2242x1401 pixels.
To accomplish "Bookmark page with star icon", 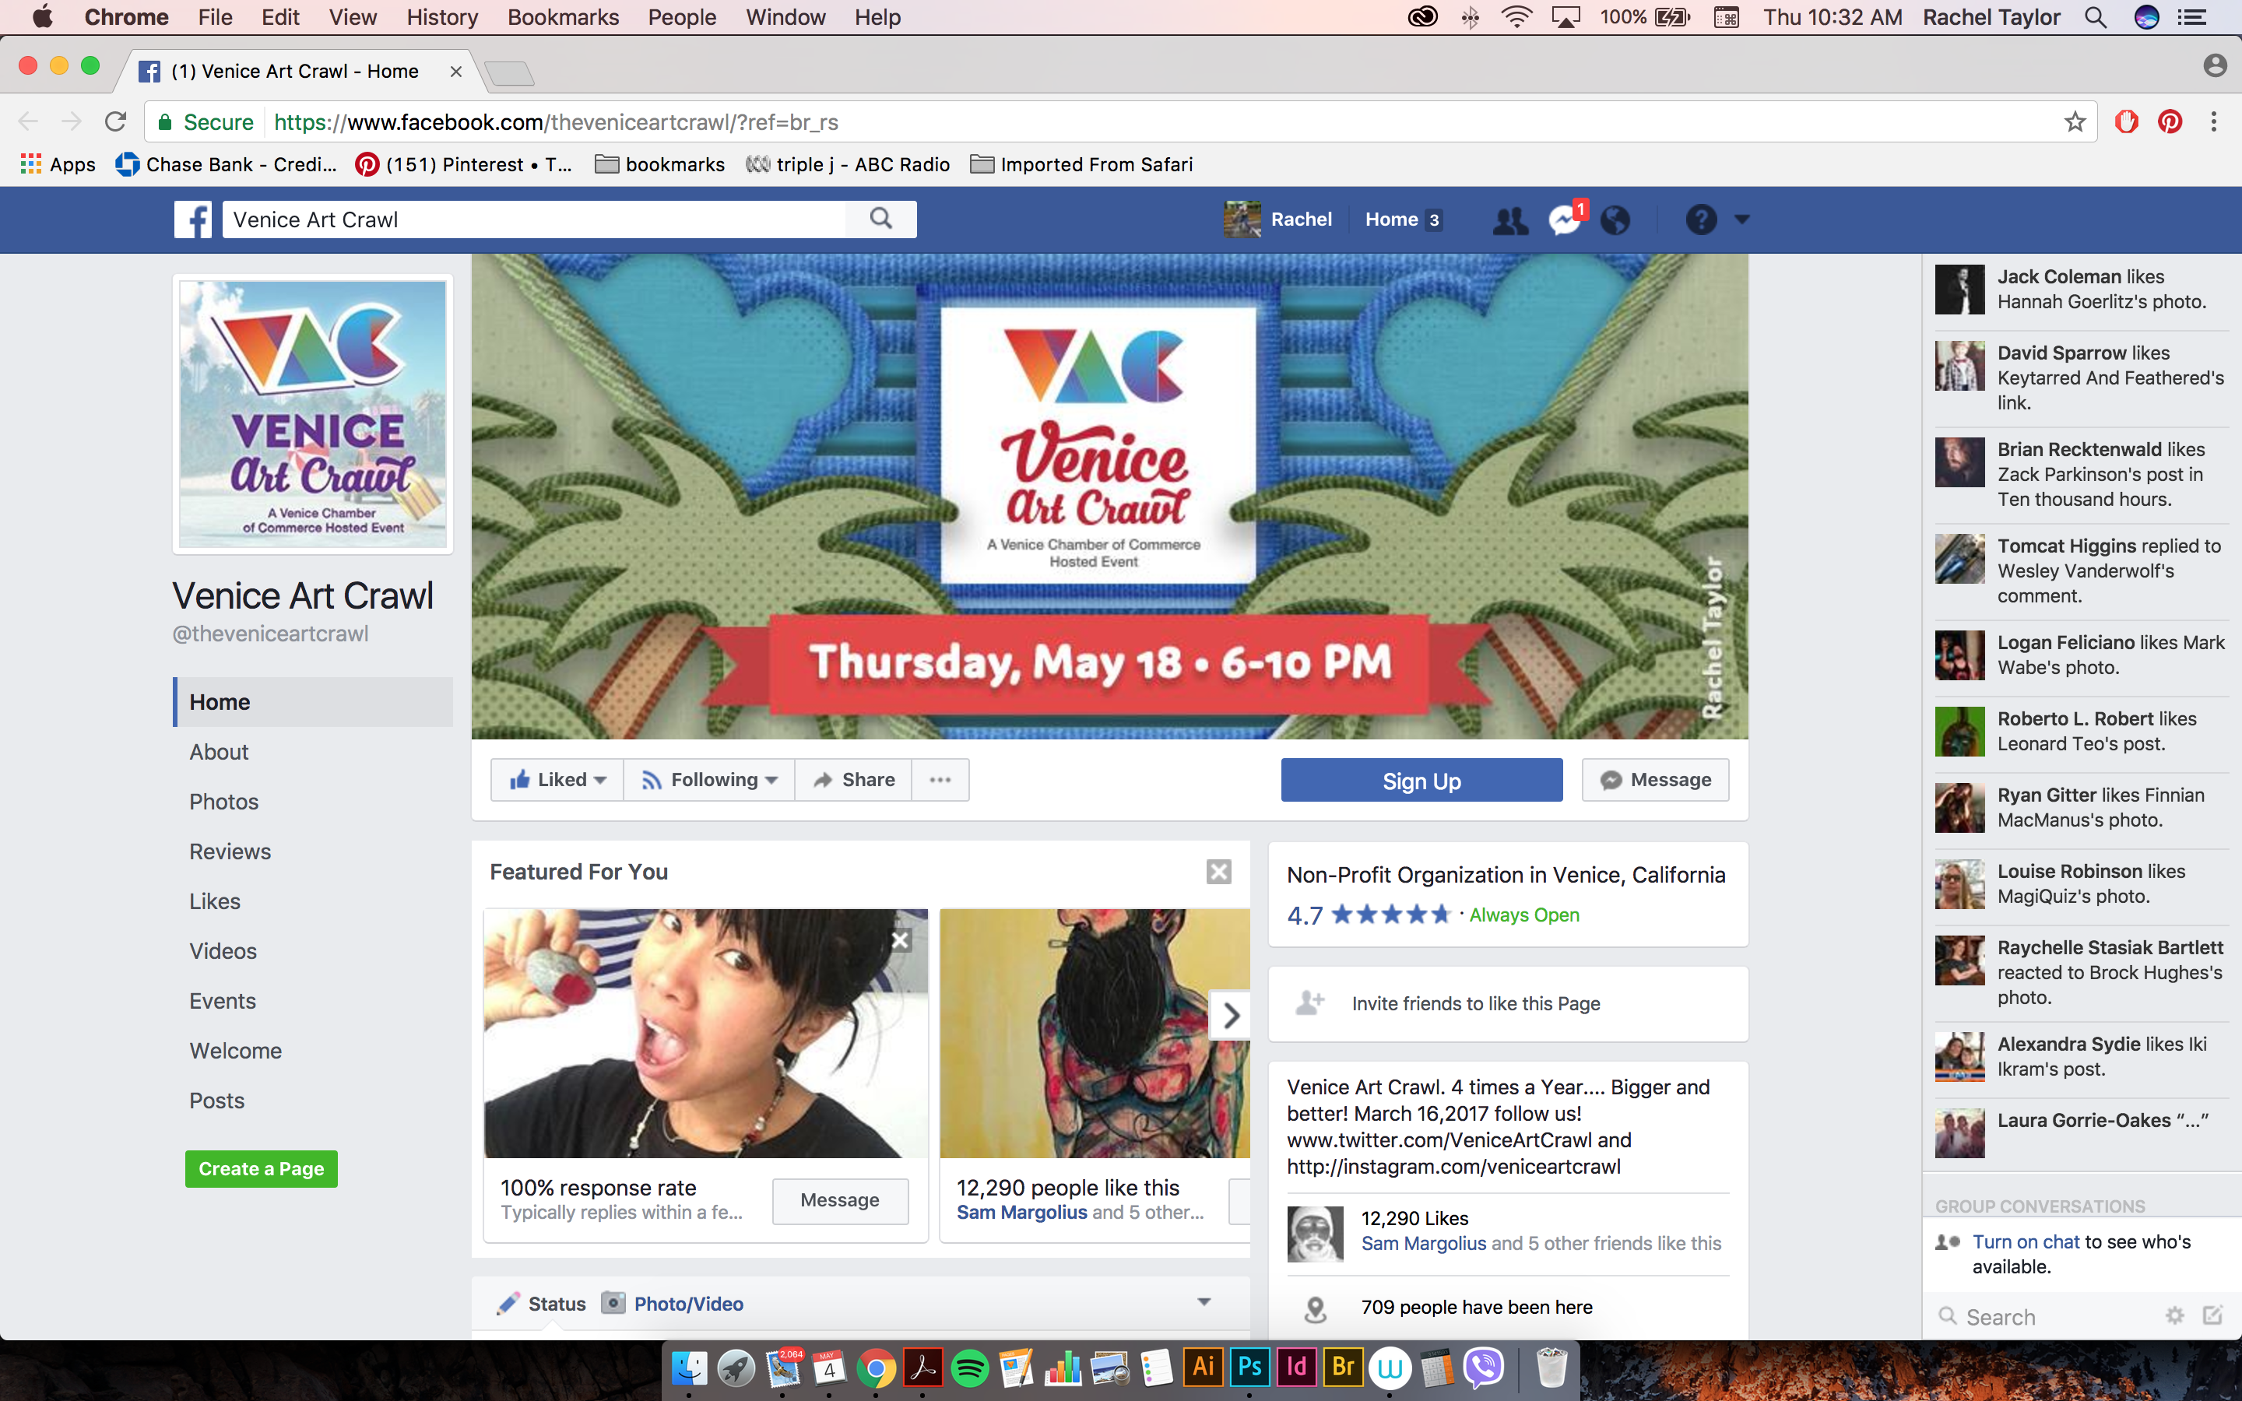I will [x=2075, y=122].
